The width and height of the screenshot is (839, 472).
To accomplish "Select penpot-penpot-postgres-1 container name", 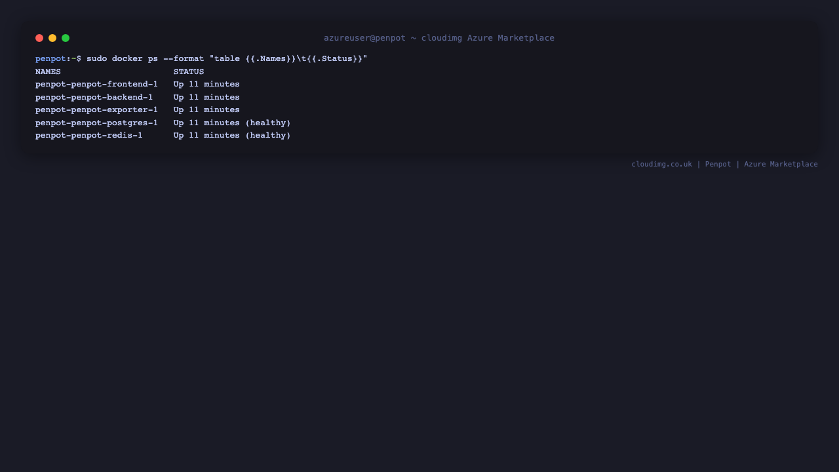I will [96, 123].
